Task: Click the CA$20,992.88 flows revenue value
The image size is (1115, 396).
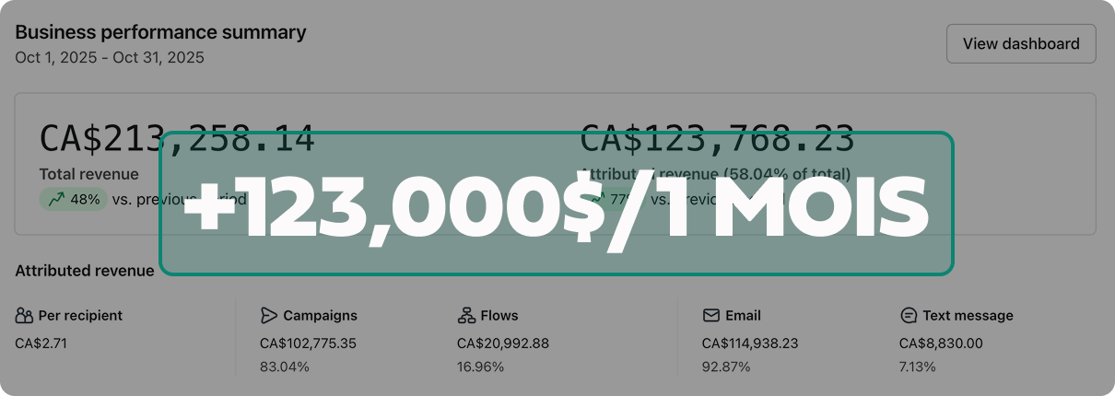Action: 503,344
